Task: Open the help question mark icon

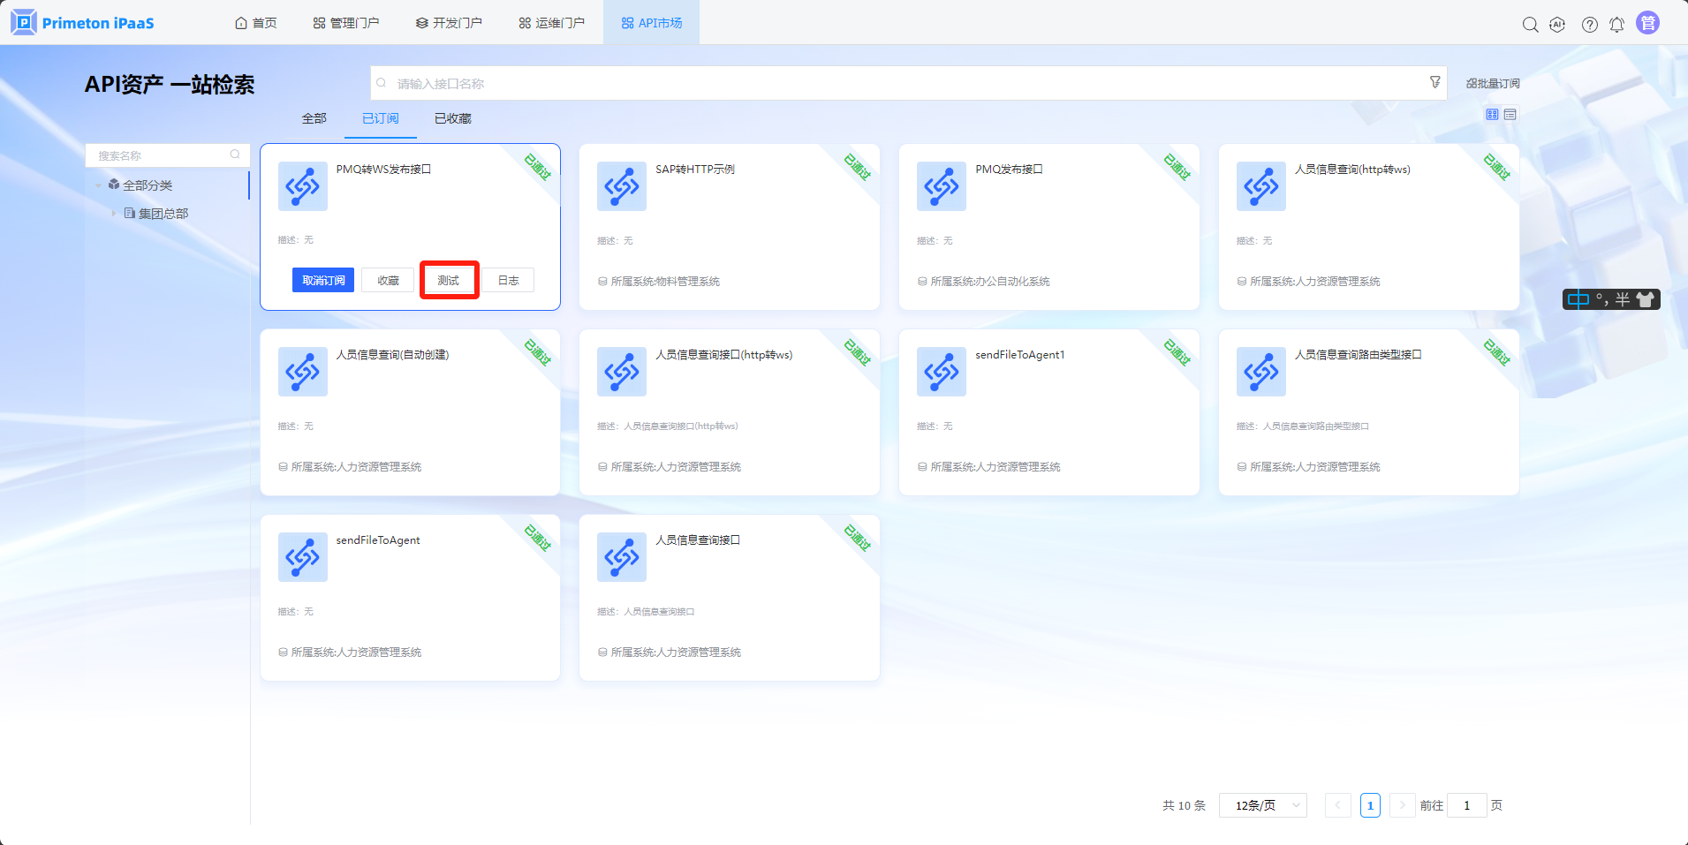Action: (1589, 25)
